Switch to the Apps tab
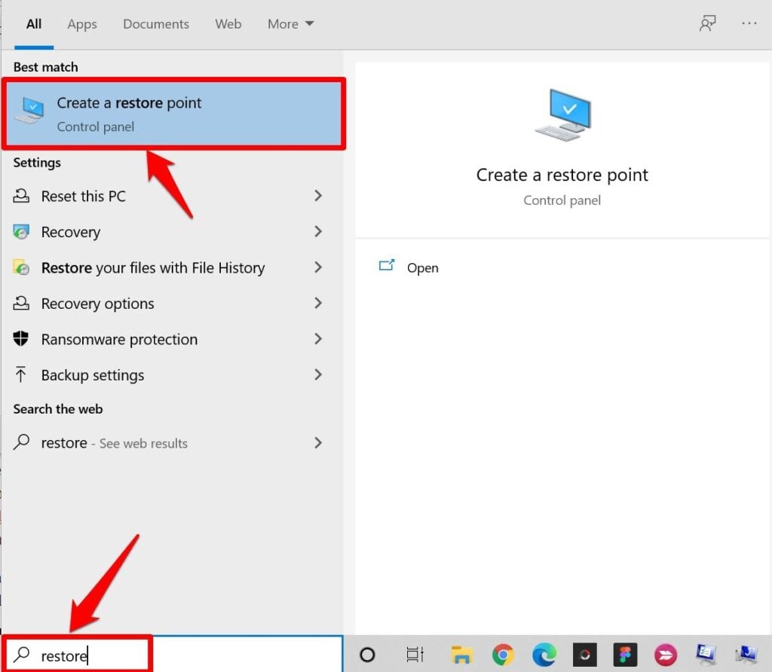Image resolution: width=772 pixels, height=672 pixels. click(81, 23)
